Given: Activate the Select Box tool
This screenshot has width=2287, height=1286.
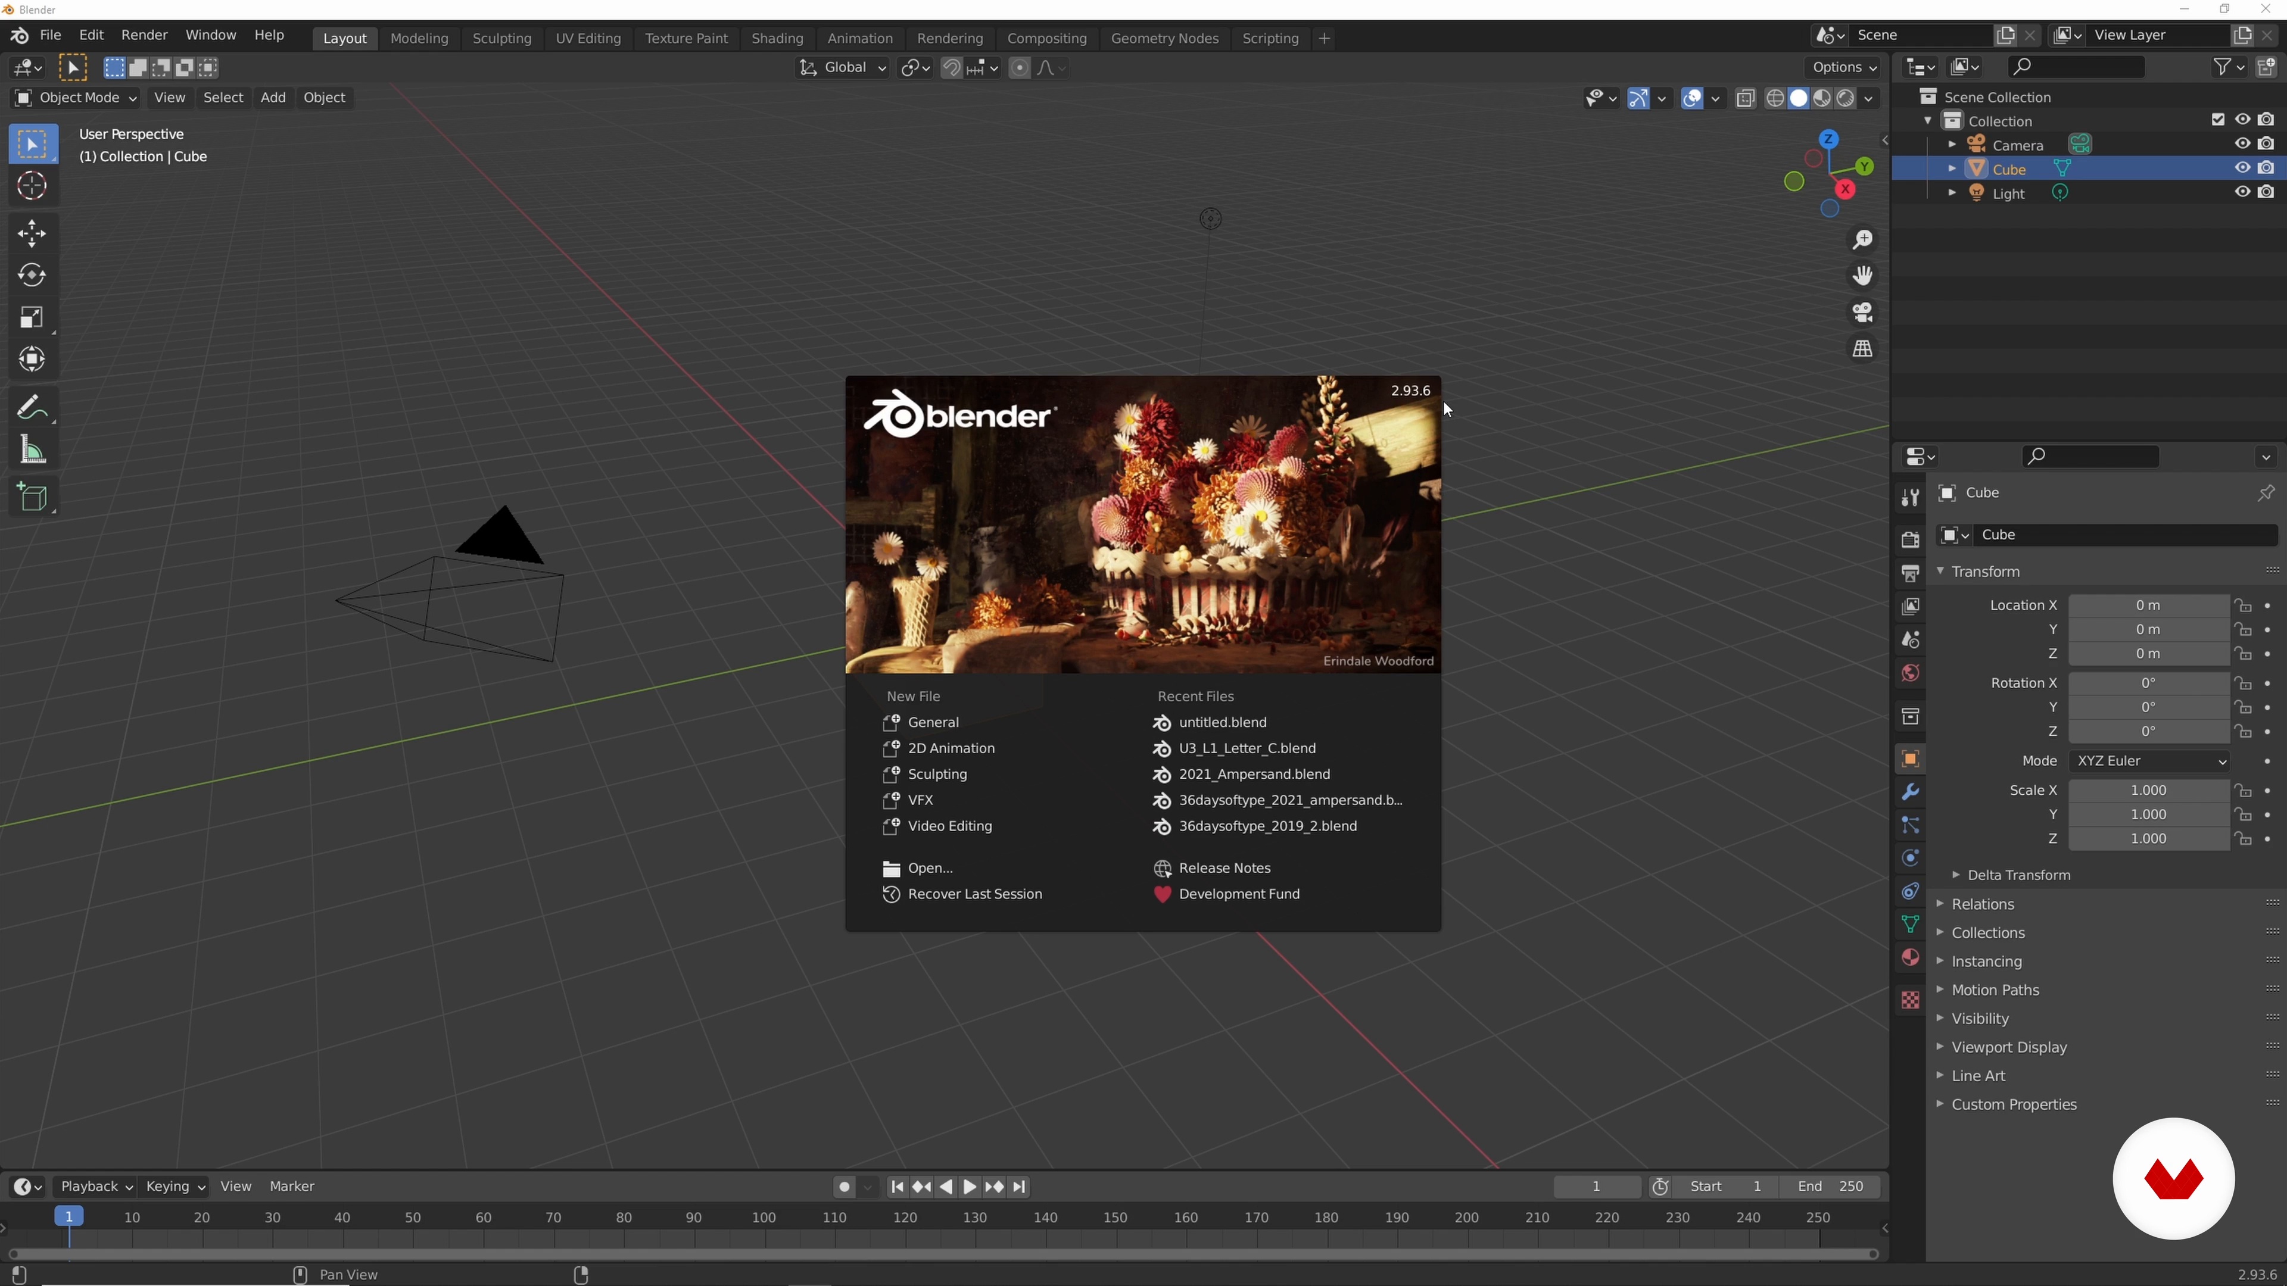Looking at the screenshot, I should tap(32, 145).
